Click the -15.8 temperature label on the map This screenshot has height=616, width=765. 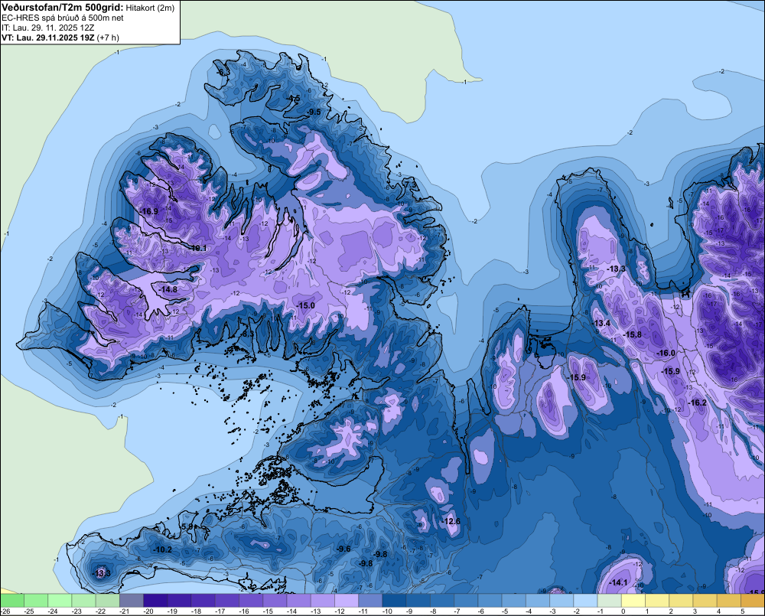(633, 335)
